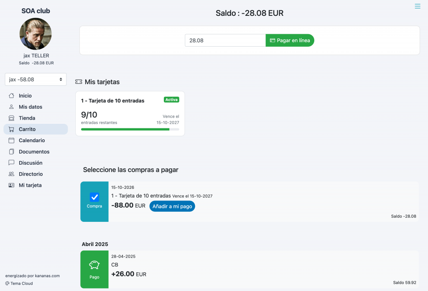Open the Directorio menu entry
The width and height of the screenshot is (428, 291).
(x=36, y=174)
